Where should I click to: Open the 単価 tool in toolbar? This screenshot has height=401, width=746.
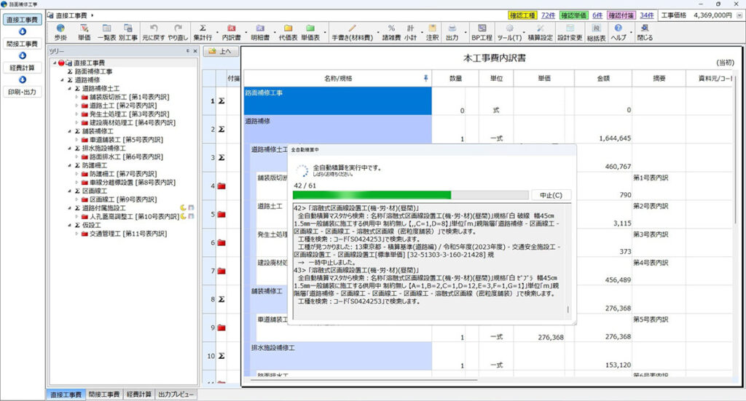(85, 31)
